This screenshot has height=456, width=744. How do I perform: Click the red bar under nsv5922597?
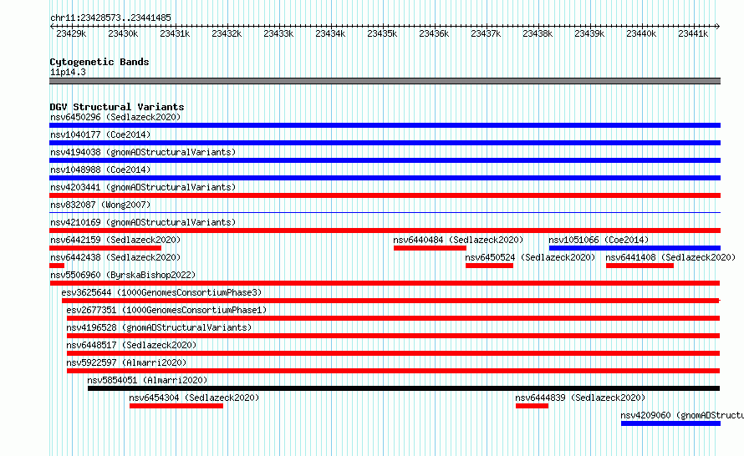coord(394,371)
